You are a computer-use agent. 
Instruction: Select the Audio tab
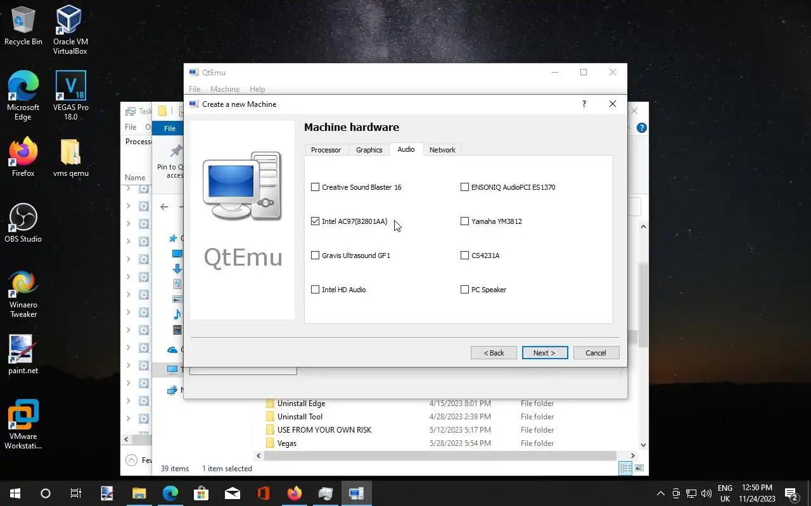point(406,149)
